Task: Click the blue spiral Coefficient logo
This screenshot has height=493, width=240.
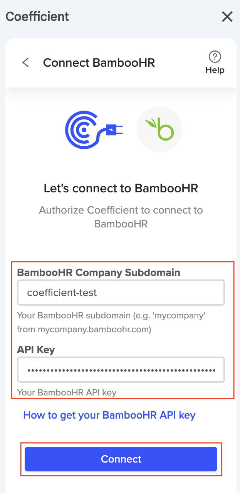Action: click(x=82, y=130)
